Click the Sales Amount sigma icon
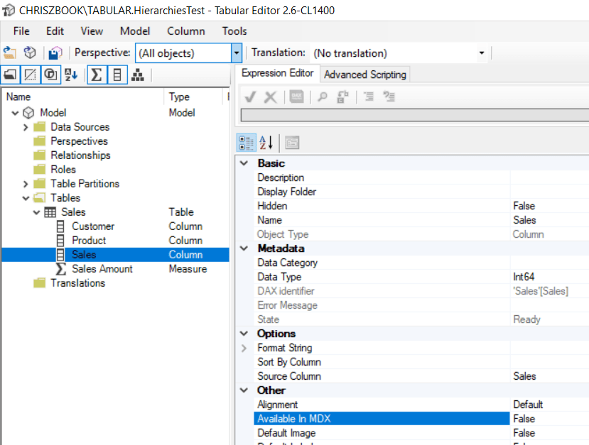Viewport: 589px width, 445px height. tap(61, 269)
